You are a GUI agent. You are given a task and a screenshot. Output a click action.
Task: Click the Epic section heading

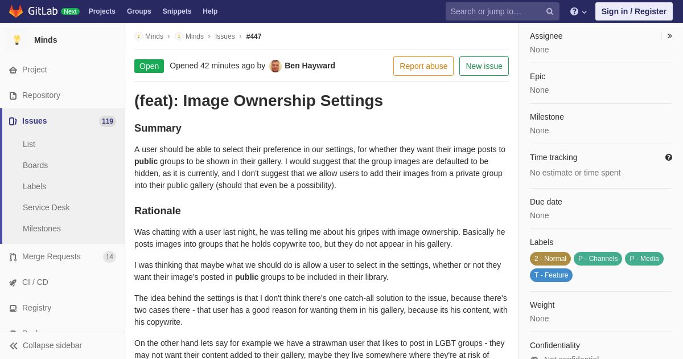pyautogui.click(x=537, y=76)
